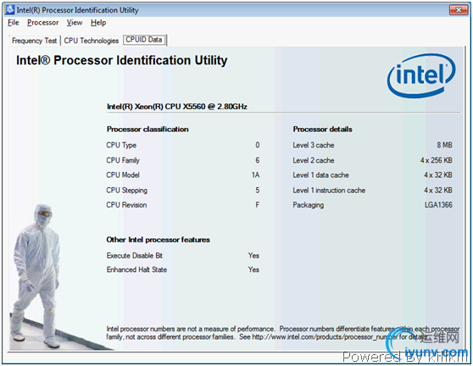Click the 'CPU Family' label
473x366 pixels.
point(123,160)
